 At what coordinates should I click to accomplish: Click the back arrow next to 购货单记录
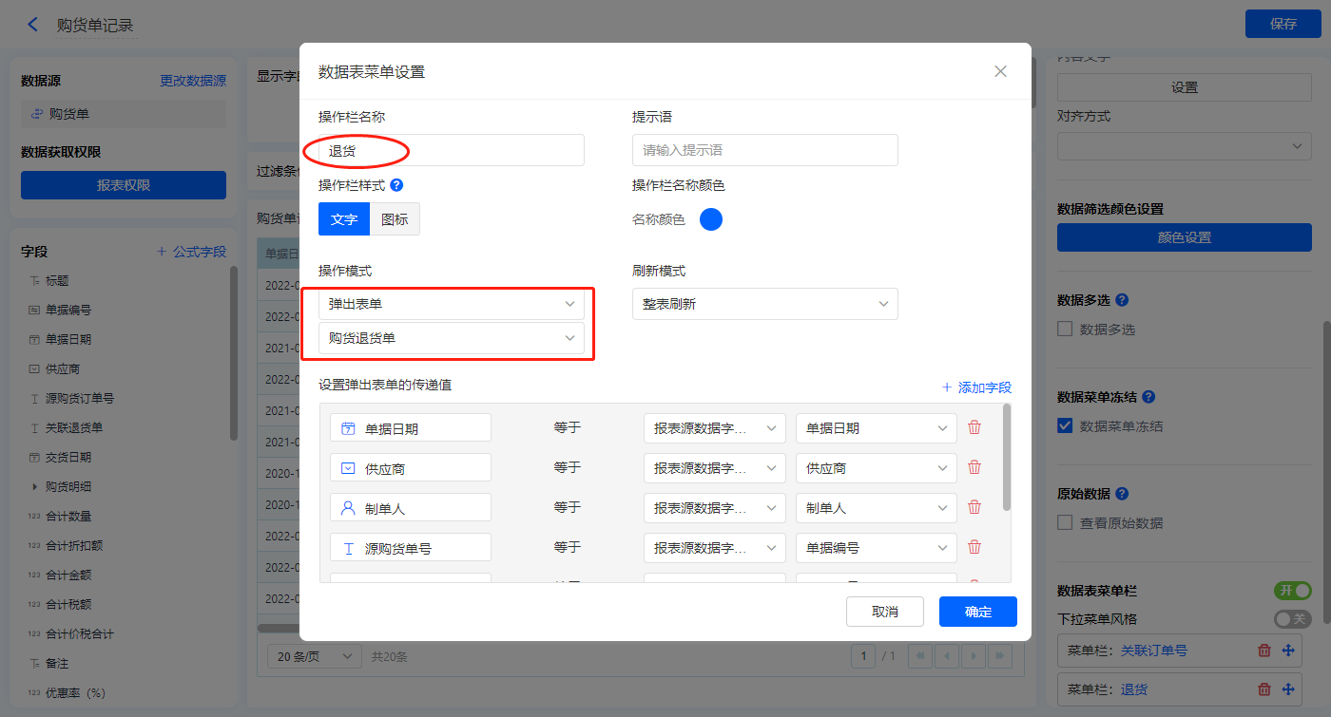pyautogui.click(x=33, y=25)
